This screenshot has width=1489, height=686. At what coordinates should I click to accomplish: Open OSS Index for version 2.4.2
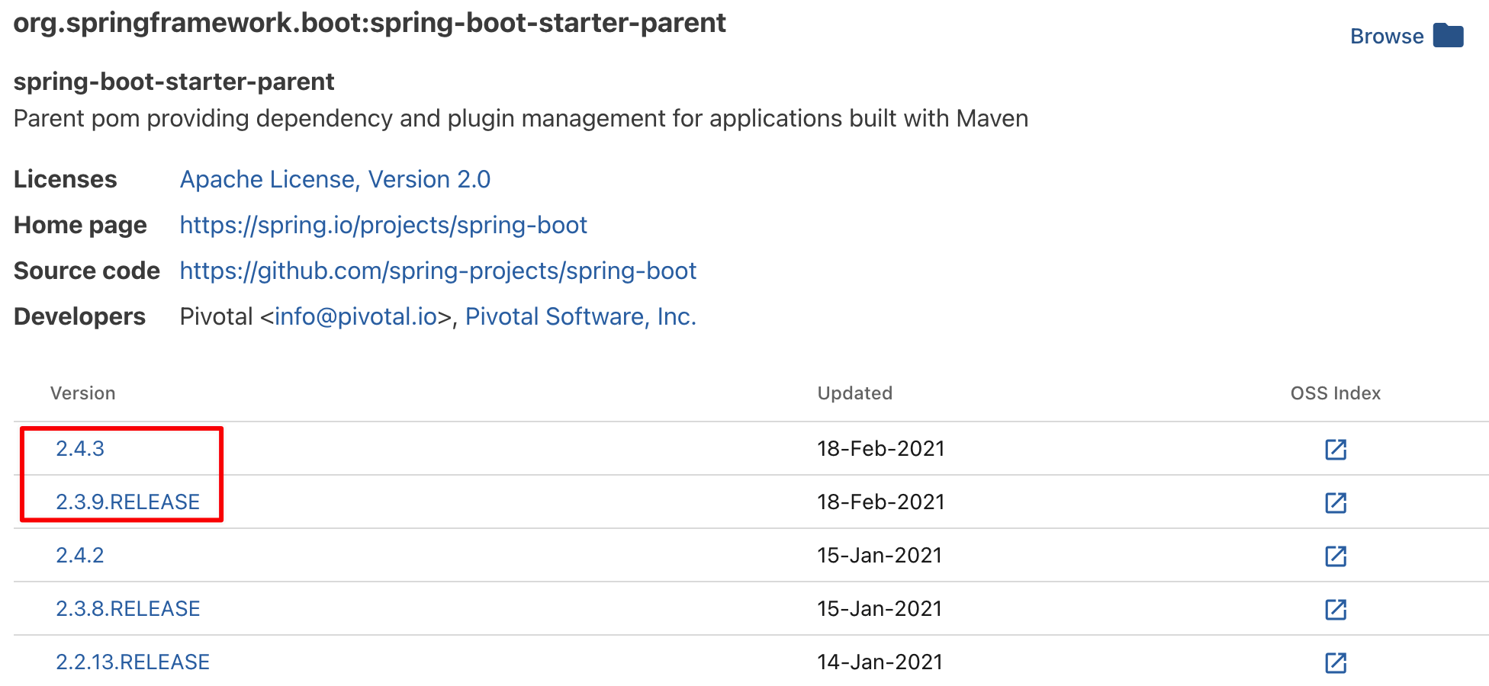point(1336,556)
